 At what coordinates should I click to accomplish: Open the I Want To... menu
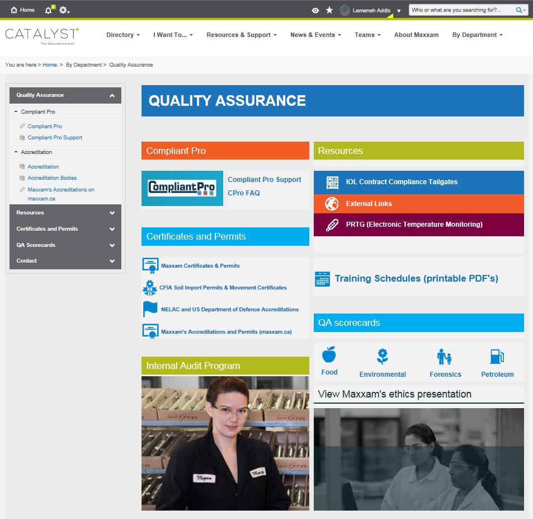click(x=173, y=35)
